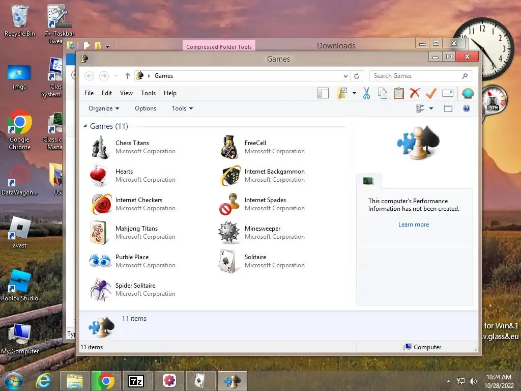Click Computer in the status bar
This screenshot has width=521, height=391.
pyautogui.click(x=422, y=347)
